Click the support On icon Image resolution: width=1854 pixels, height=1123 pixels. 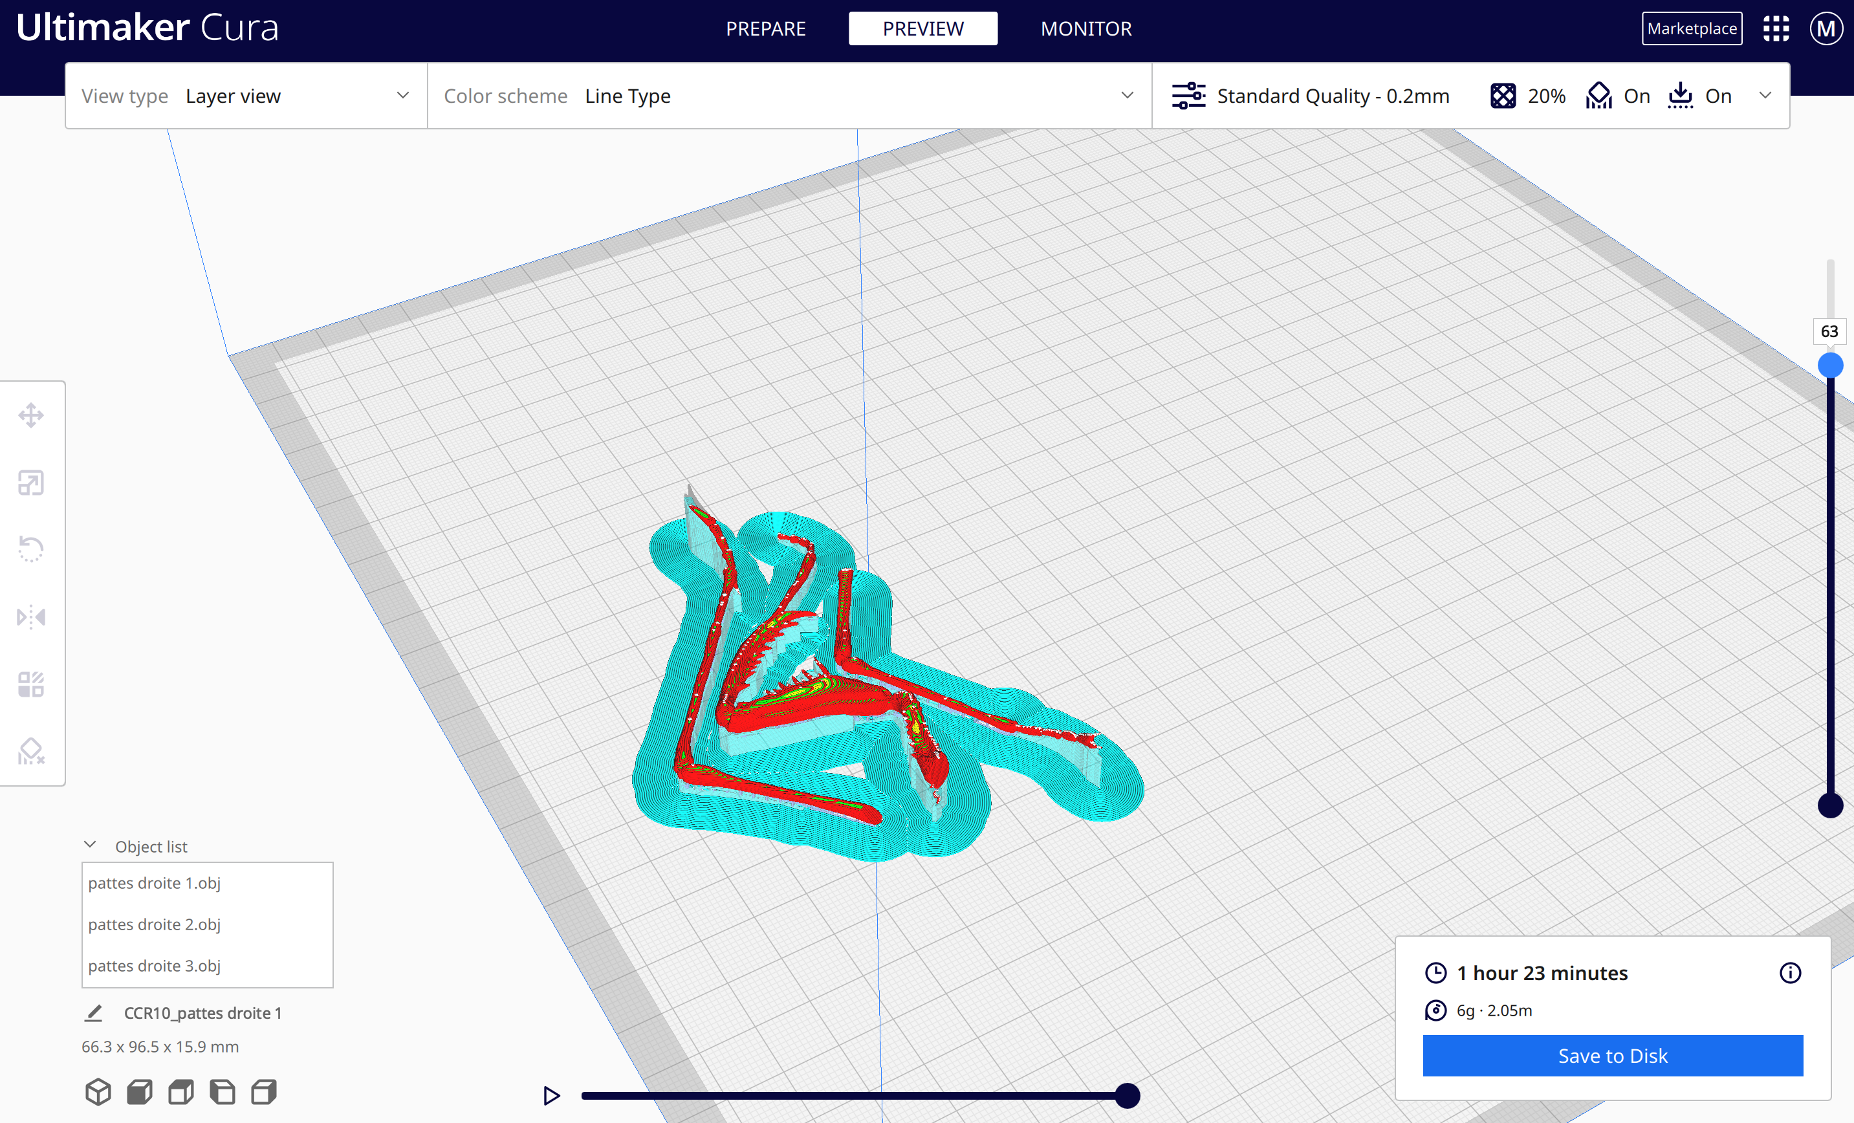click(1599, 96)
